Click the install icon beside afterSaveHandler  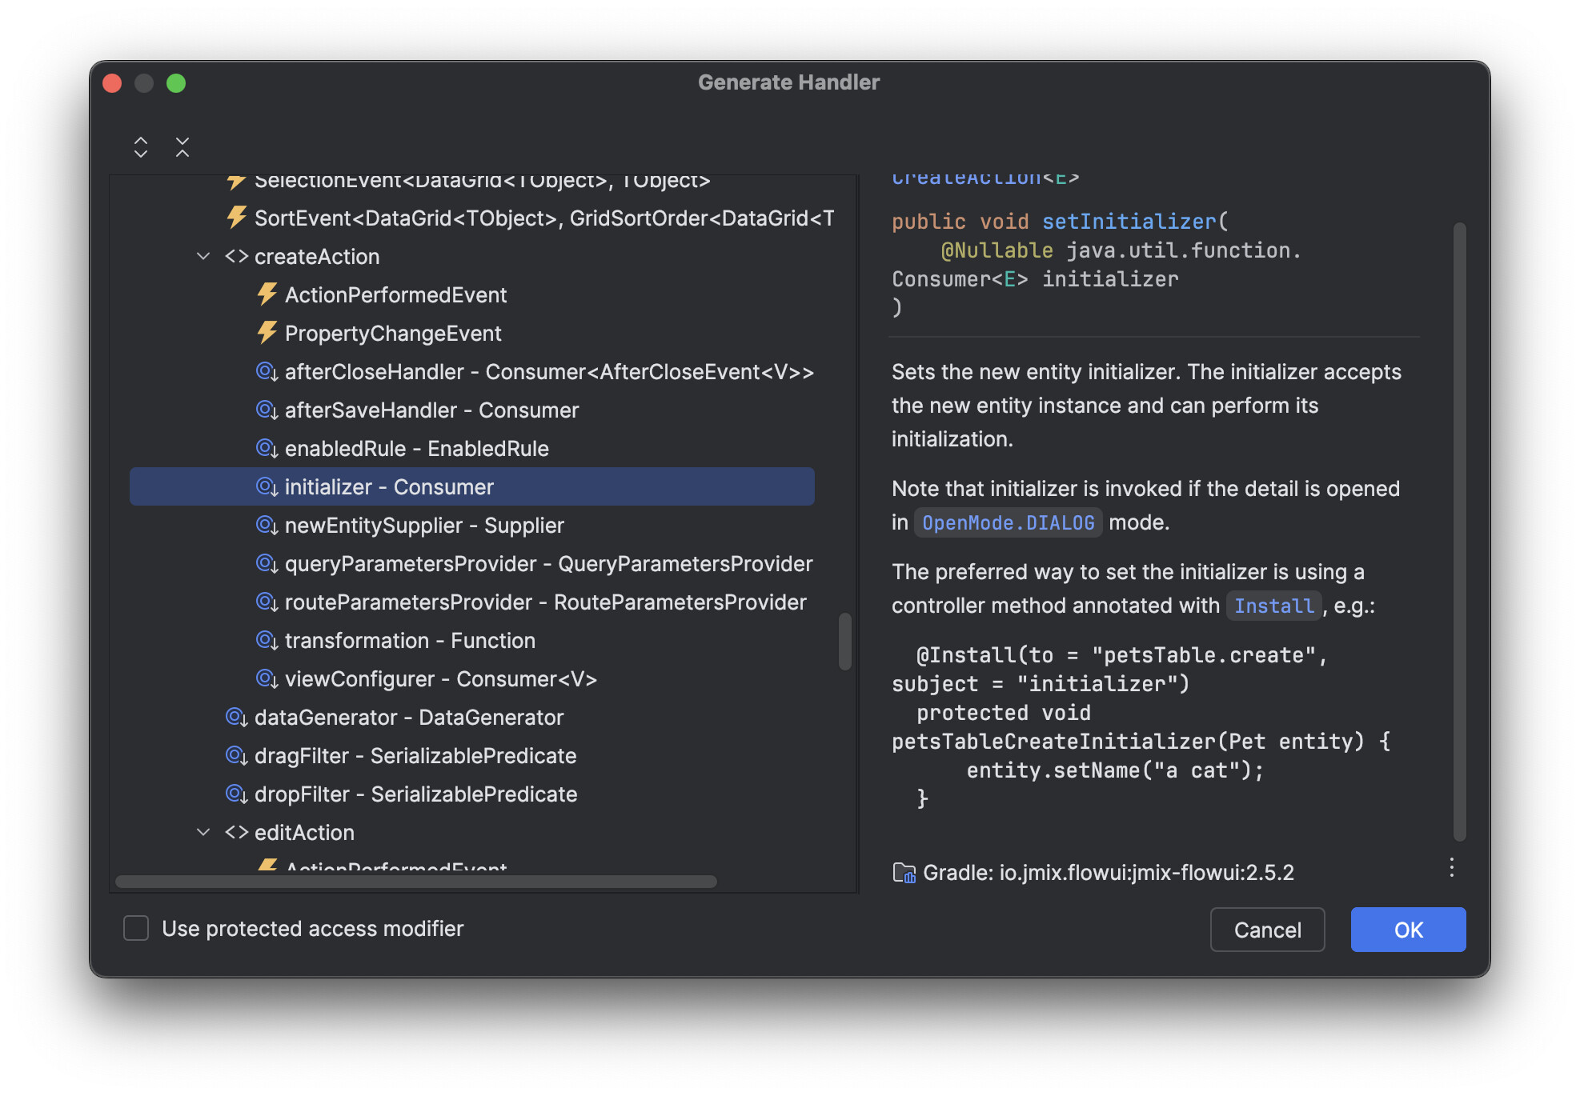coord(267,410)
